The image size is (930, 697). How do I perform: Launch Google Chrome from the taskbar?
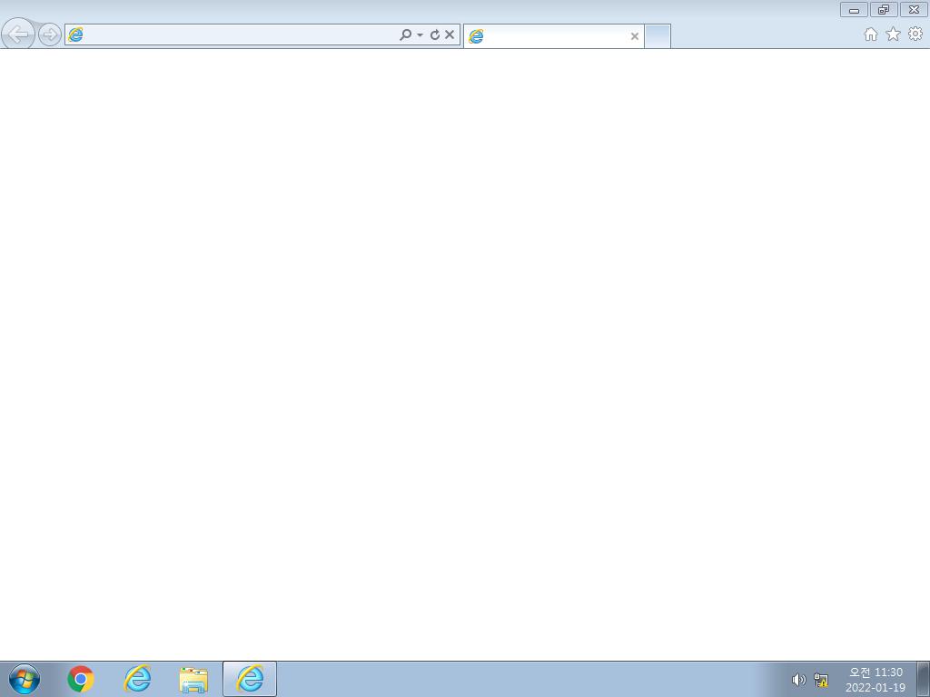click(x=81, y=679)
